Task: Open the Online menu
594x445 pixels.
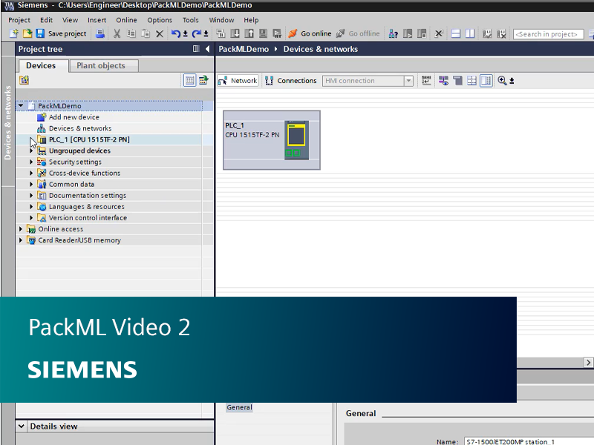Action: click(126, 20)
